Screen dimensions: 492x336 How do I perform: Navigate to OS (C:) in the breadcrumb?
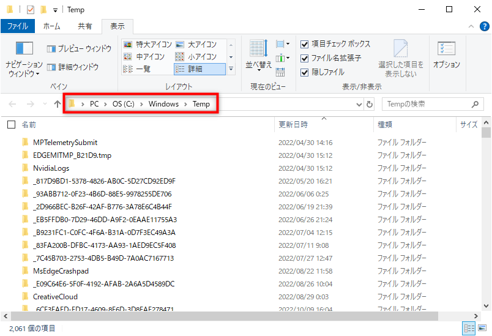[x=124, y=104]
